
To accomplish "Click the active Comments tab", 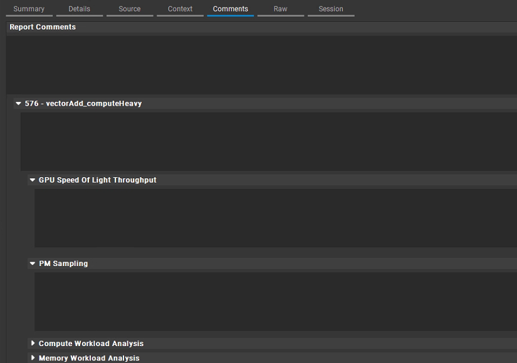I will [x=230, y=9].
